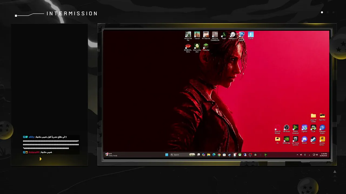Image resolution: width=346 pixels, height=194 pixels.
Task: Open the Steam desktop shortcut
Action: [x=313, y=140]
